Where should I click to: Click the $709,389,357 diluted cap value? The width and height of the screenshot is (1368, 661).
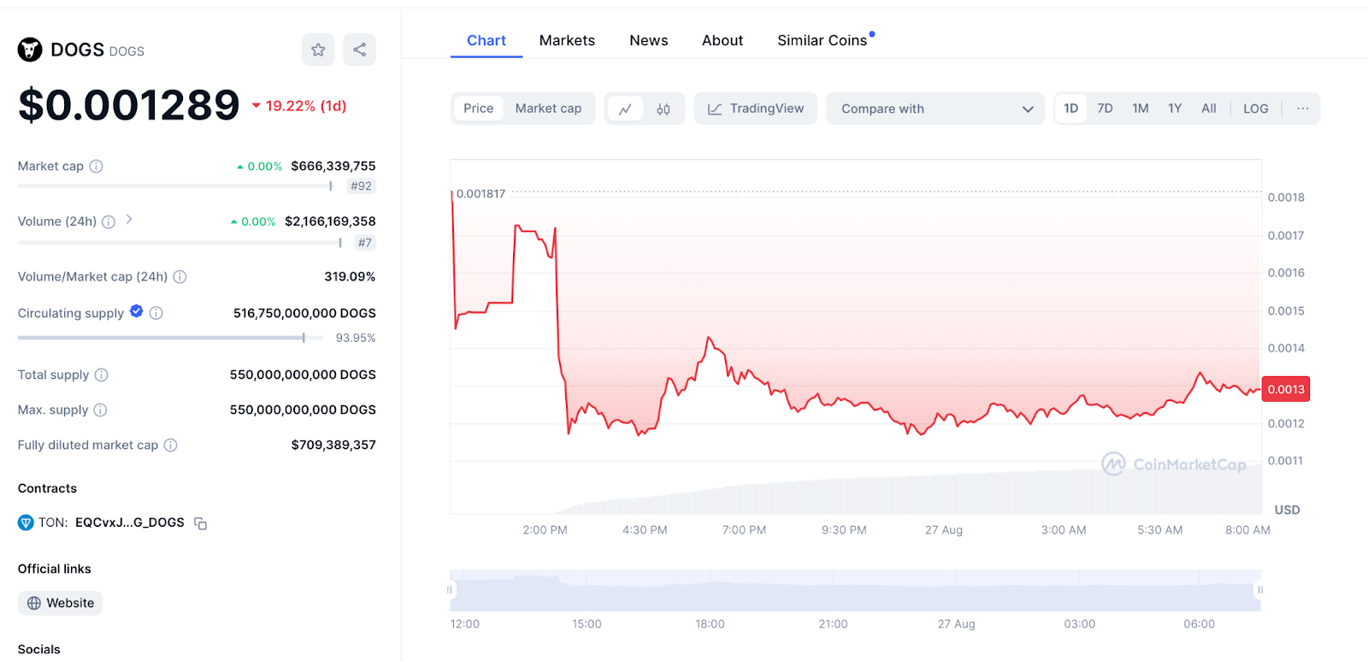333,445
